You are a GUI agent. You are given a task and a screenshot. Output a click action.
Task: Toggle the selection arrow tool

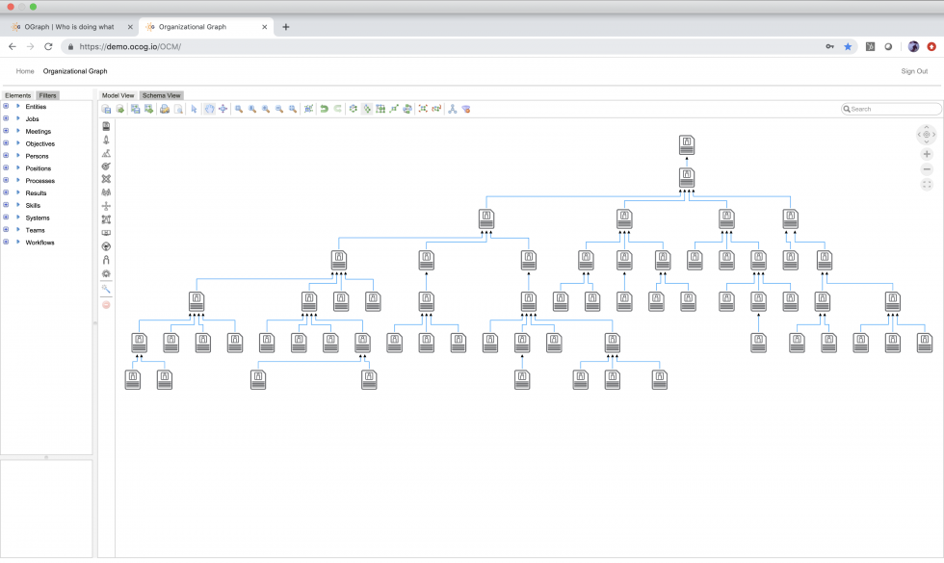pyautogui.click(x=195, y=109)
